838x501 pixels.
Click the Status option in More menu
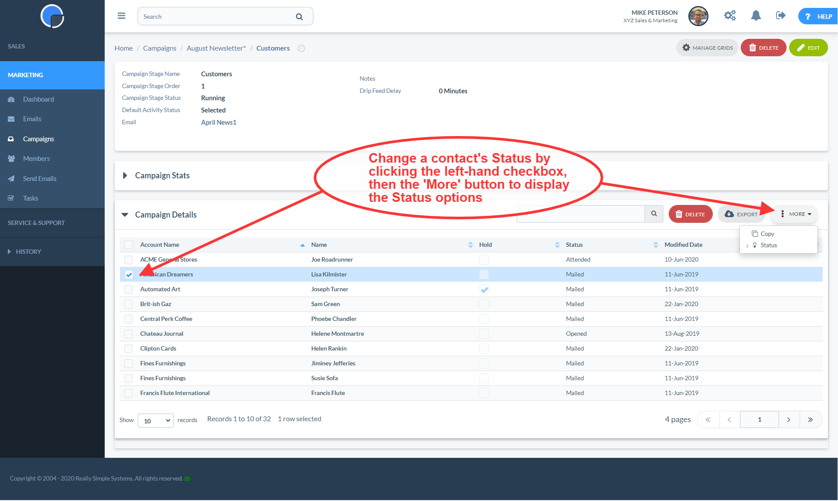[770, 245]
